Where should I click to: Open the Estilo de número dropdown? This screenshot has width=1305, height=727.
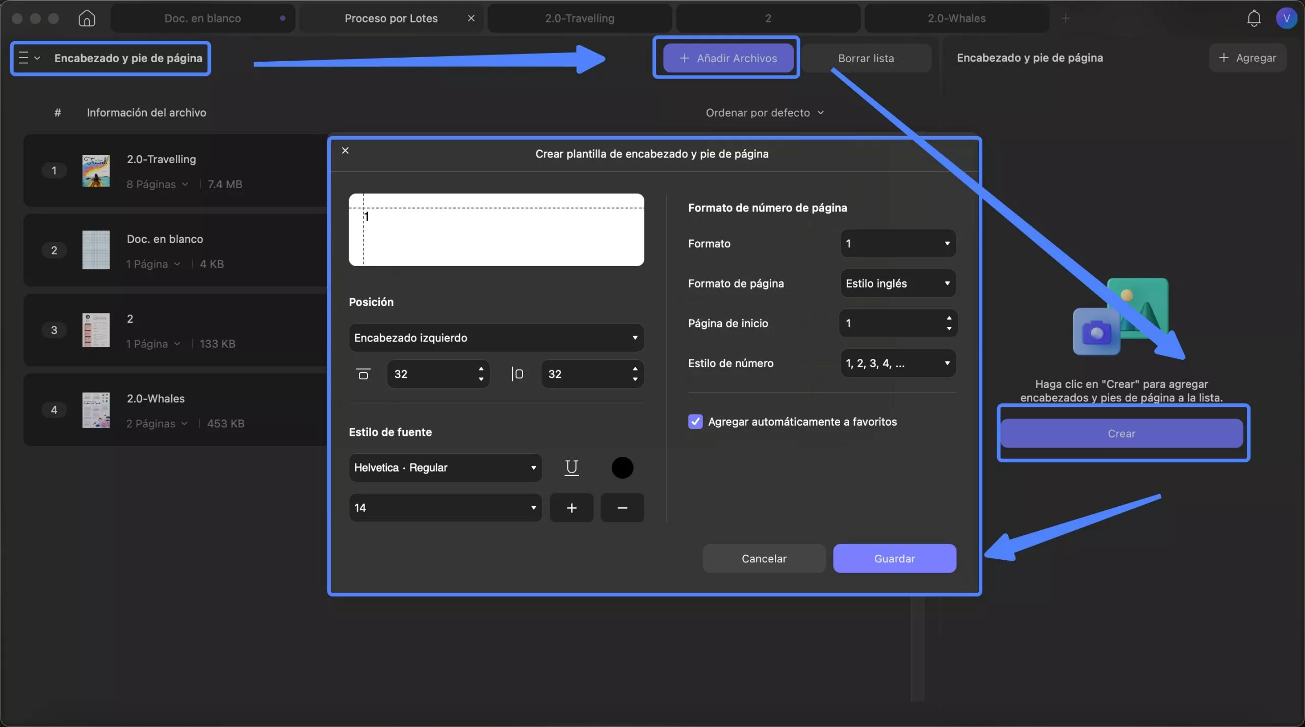tap(898, 363)
